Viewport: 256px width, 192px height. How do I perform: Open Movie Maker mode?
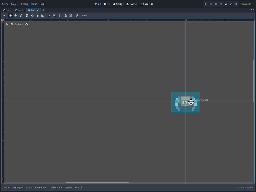click(236, 4)
